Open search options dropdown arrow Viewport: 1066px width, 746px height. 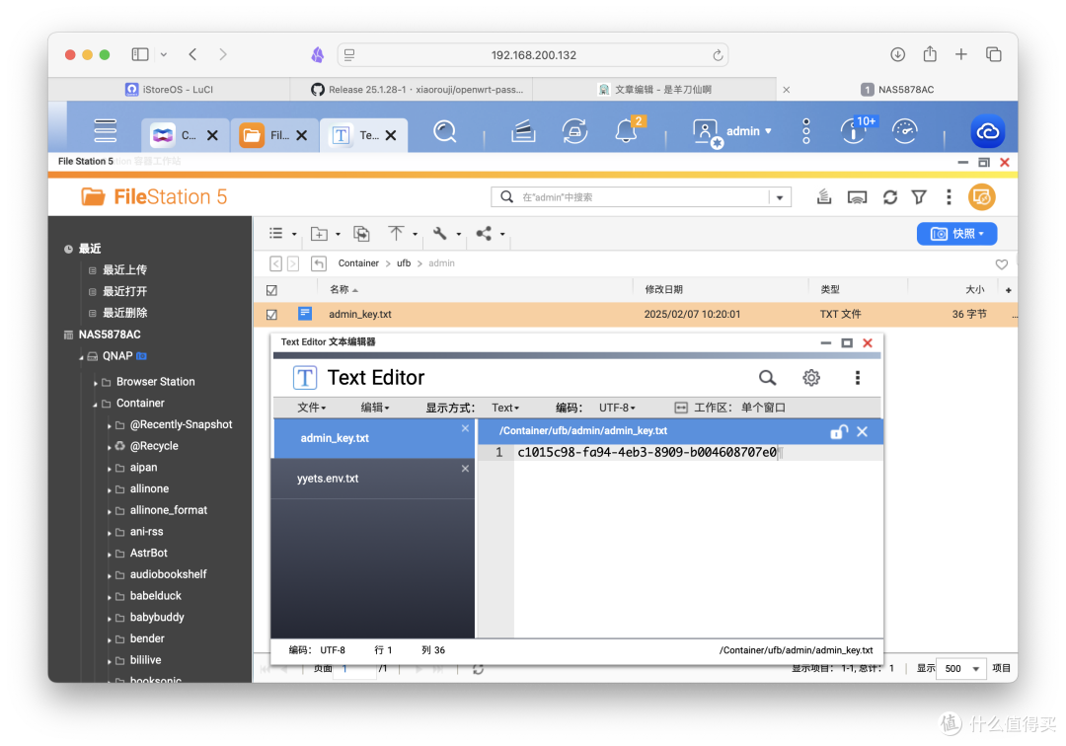click(x=780, y=197)
